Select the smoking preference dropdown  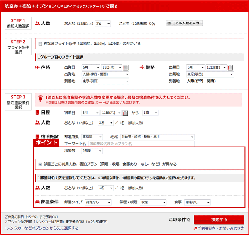153,202
